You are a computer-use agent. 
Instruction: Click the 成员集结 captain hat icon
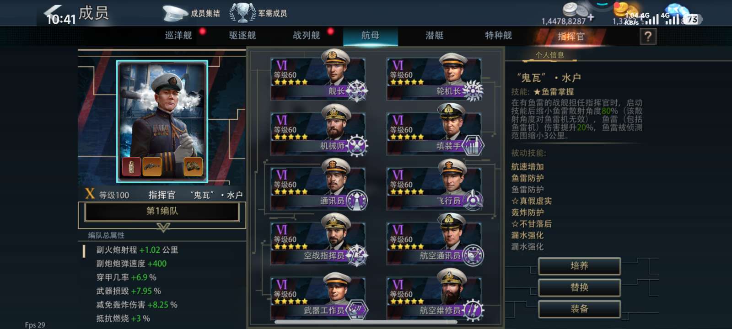pos(175,13)
